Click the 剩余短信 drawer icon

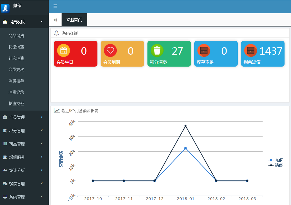pyautogui.click(x=251, y=50)
